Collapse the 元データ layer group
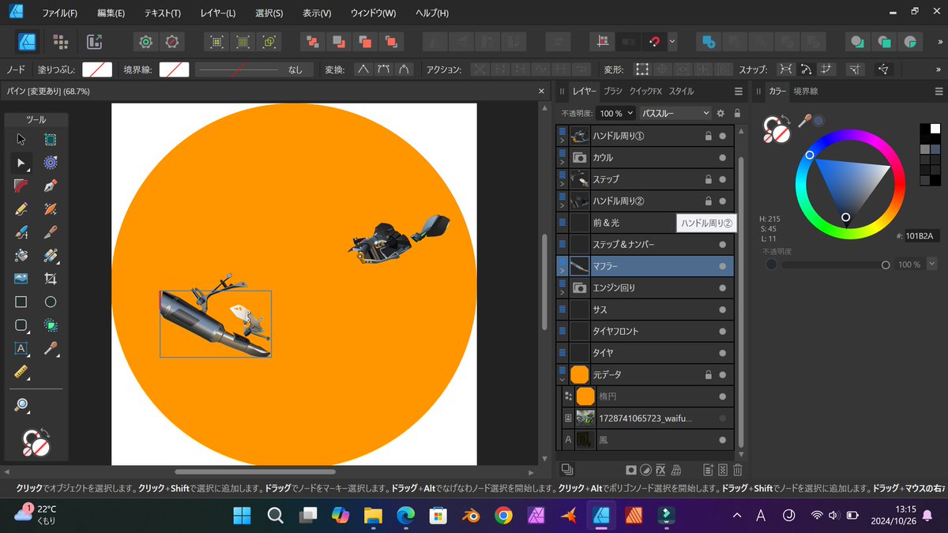This screenshot has width=948, height=533. 562,380
